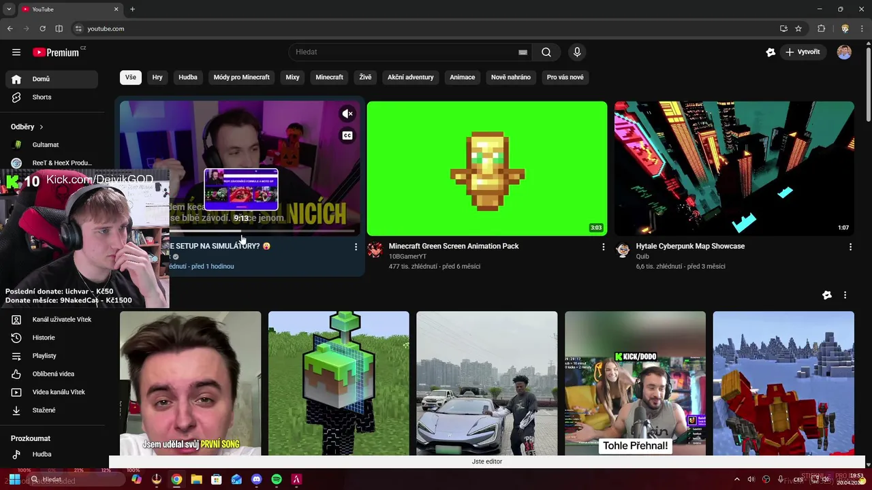Open a new browser tab

pyautogui.click(x=132, y=10)
